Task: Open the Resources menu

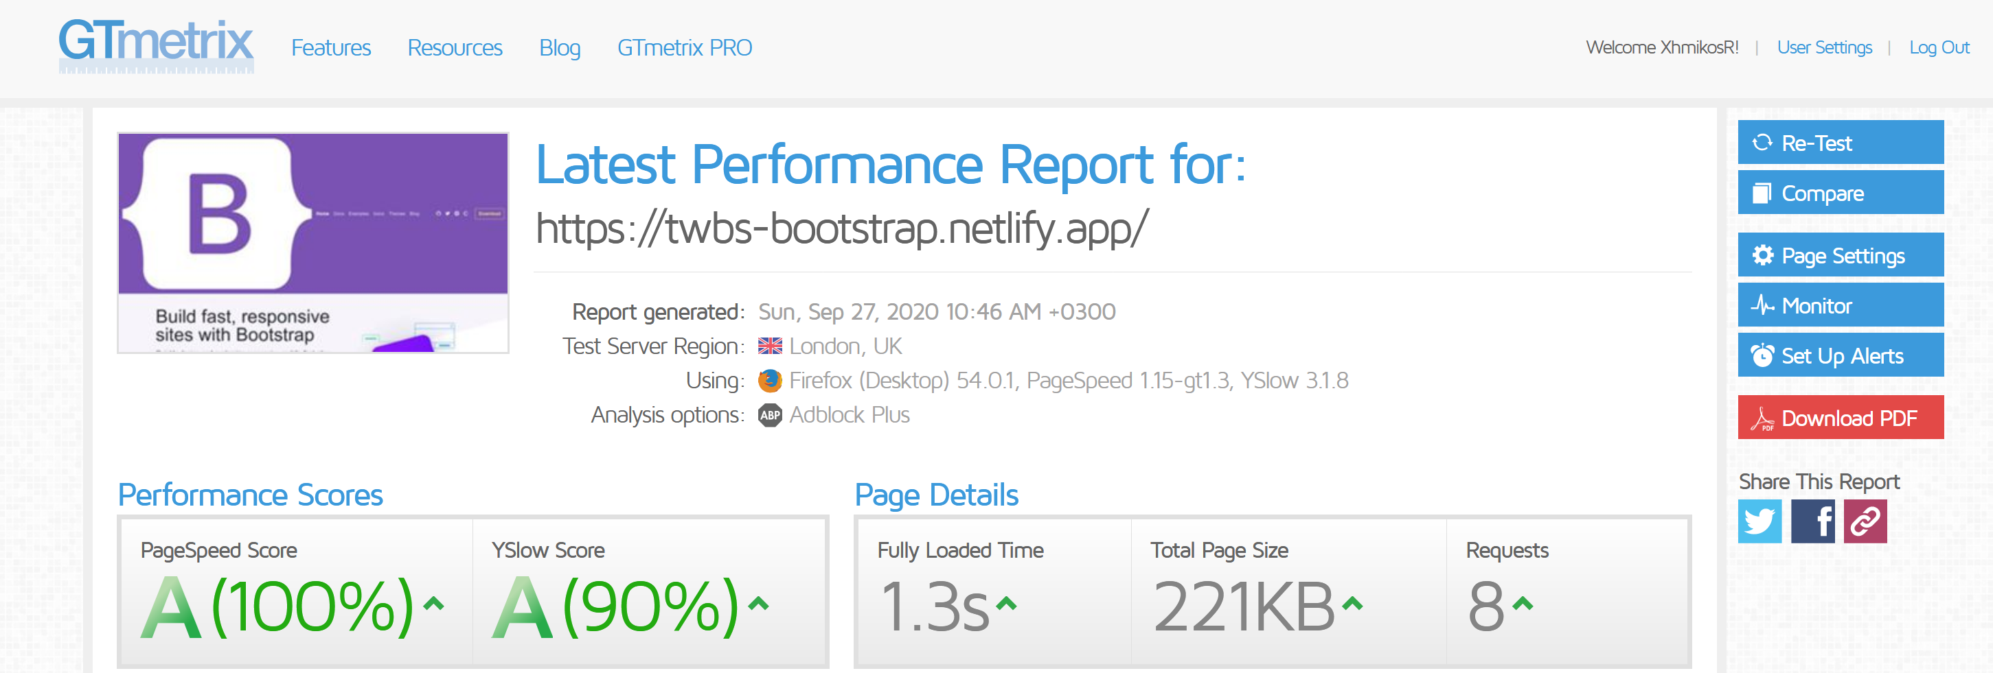Action: (x=455, y=47)
